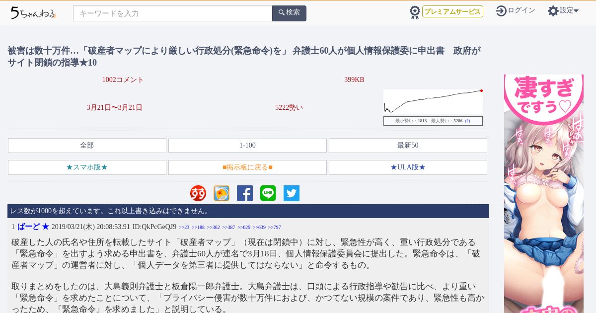Open the (?) help link under graph

pos(467,121)
